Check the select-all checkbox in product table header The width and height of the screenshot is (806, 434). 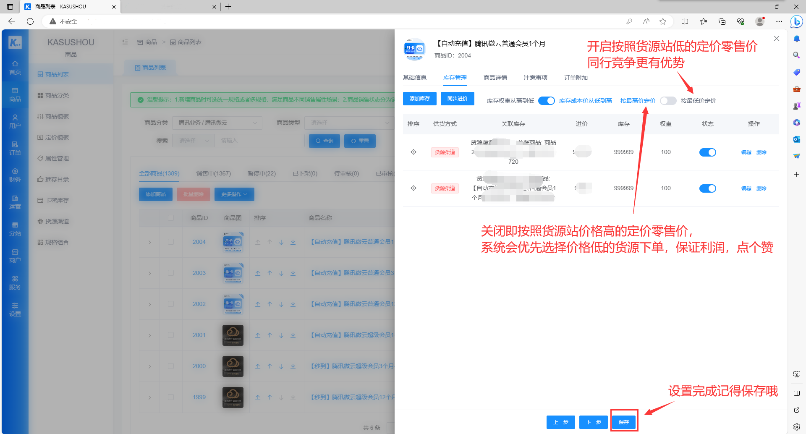pos(171,218)
